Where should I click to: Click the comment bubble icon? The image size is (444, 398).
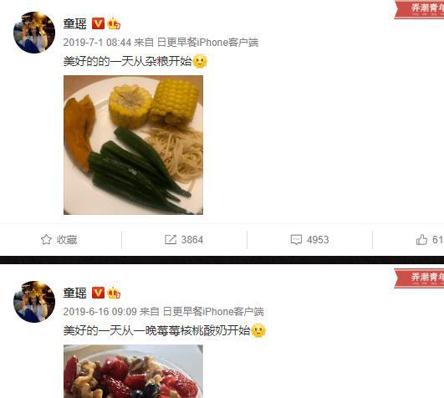pos(296,240)
